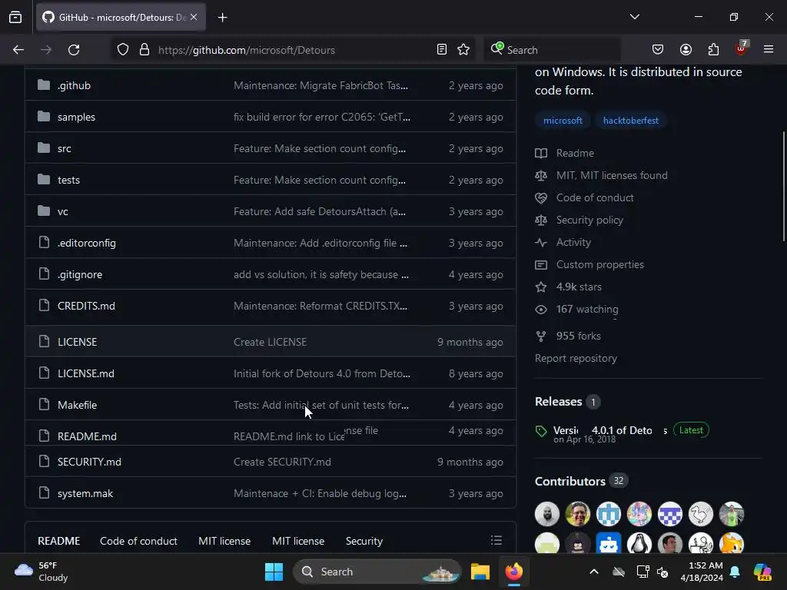This screenshot has width=787, height=590.
Task: Toggle reader view icon in address bar
Action: 442,50
